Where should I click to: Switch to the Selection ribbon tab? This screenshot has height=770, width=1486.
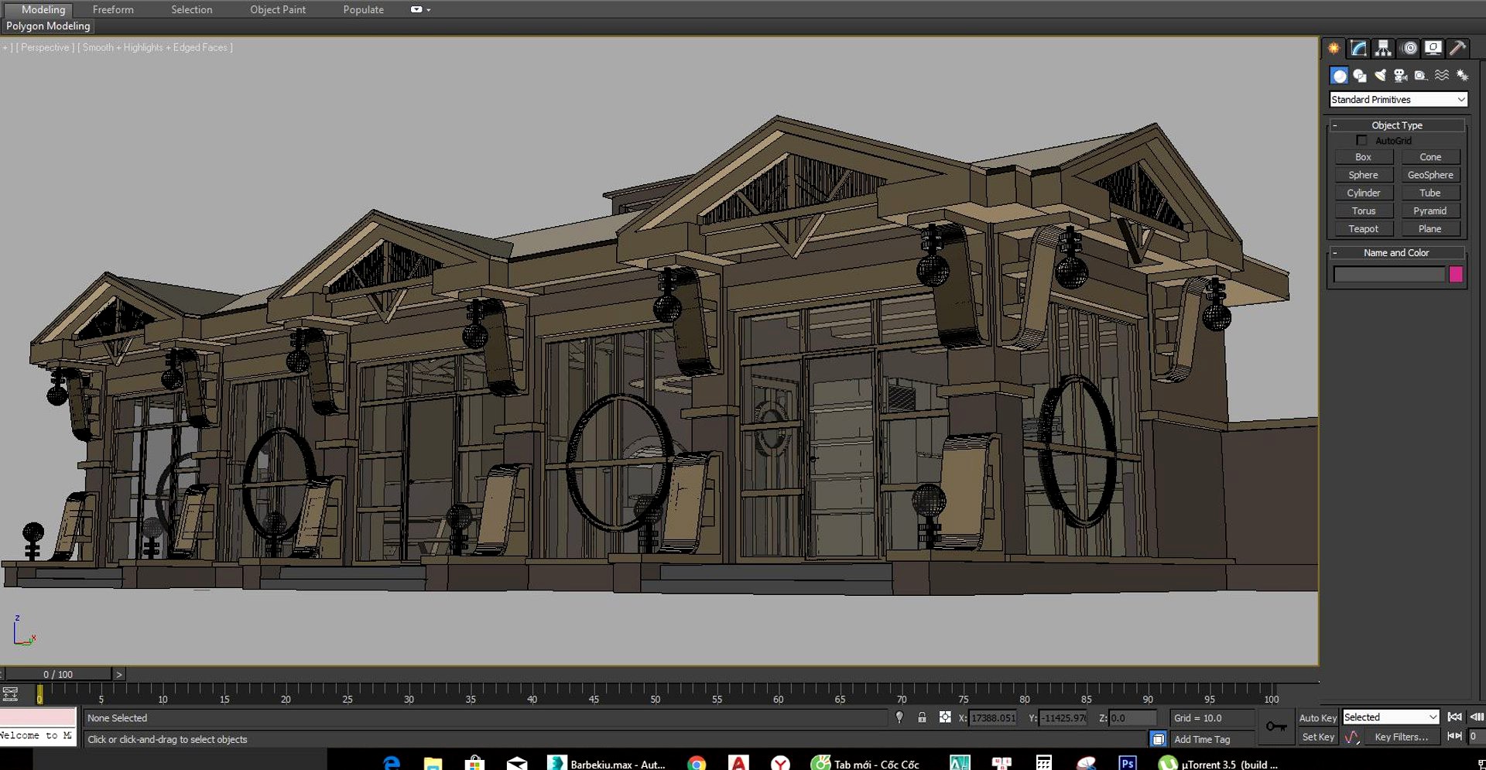coord(192,9)
